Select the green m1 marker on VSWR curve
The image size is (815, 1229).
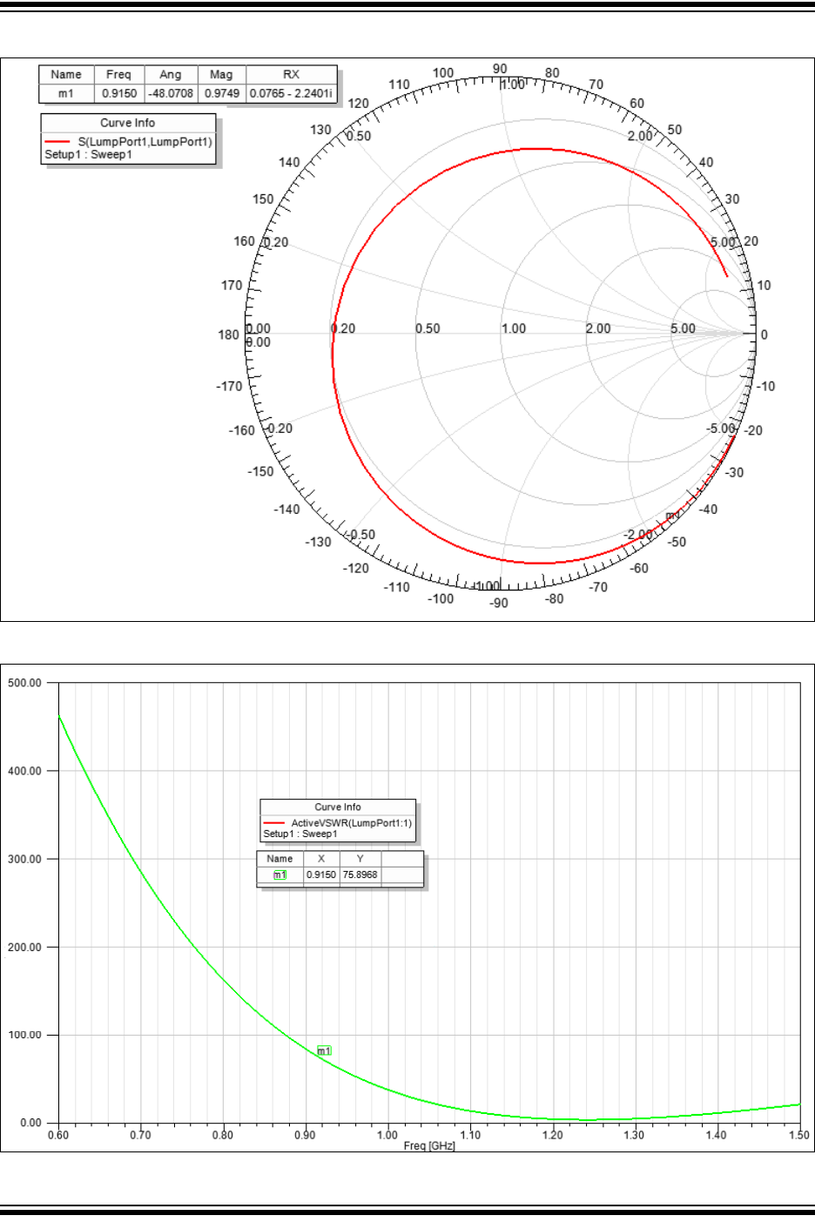pos(325,1051)
